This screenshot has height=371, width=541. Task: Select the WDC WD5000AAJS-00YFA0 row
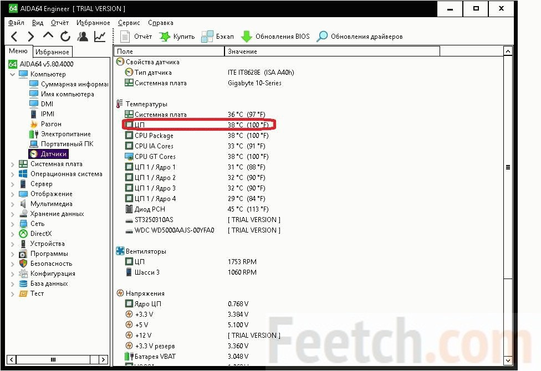202,230
